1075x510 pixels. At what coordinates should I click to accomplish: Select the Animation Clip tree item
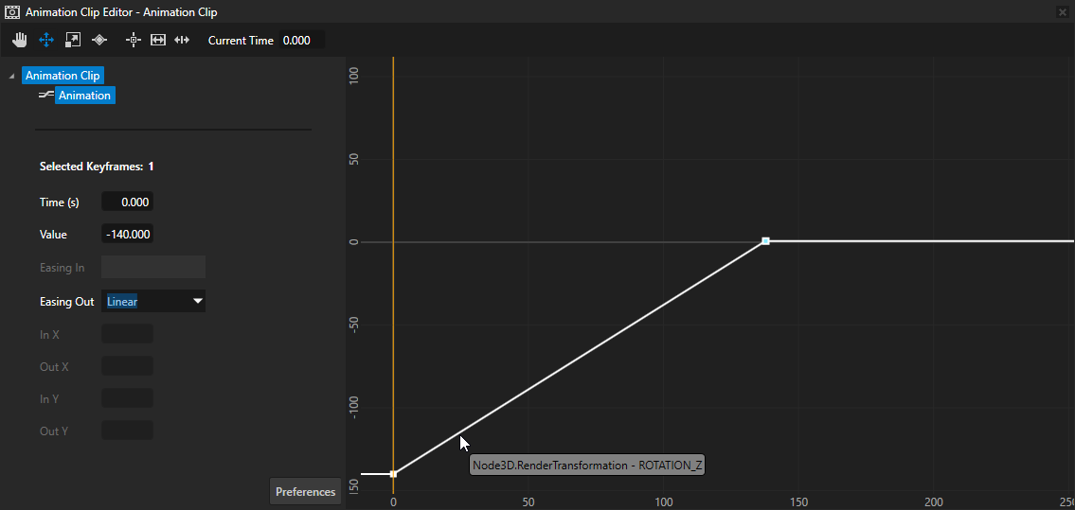62,76
